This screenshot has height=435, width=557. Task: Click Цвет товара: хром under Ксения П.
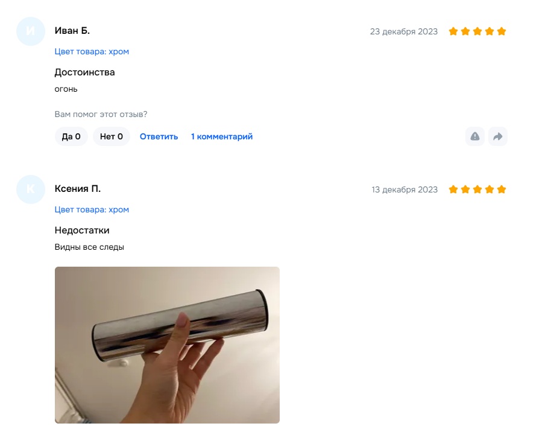(x=92, y=210)
